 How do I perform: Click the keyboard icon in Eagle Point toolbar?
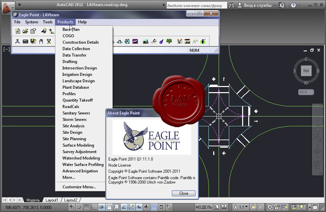click(25, 42)
